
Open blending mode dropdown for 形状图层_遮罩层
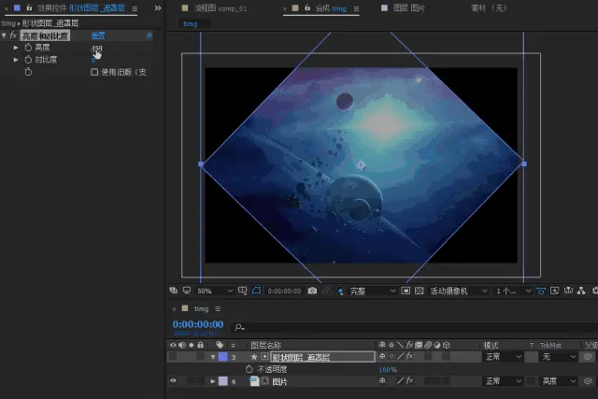tap(503, 357)
